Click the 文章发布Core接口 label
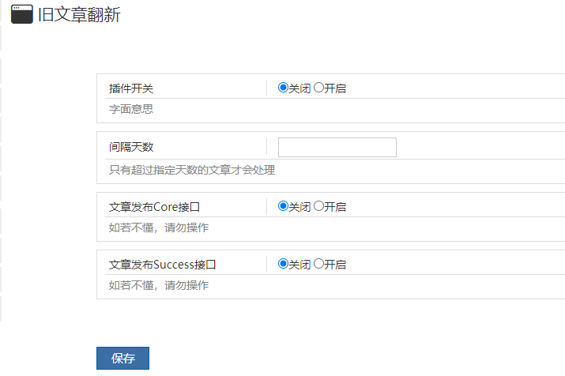Image resolution: width=565 pixels, height=376 pixels. (x=154, y=207)
